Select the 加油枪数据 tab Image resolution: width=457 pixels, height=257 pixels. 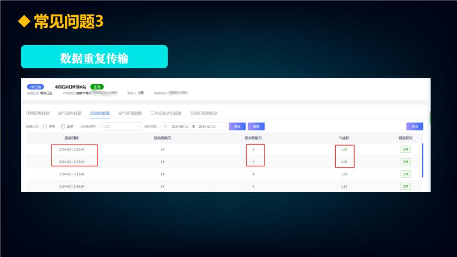tap(100, 113)
